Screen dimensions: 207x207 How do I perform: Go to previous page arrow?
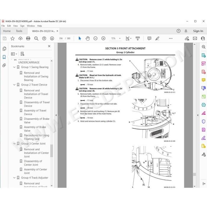(44, 38)
